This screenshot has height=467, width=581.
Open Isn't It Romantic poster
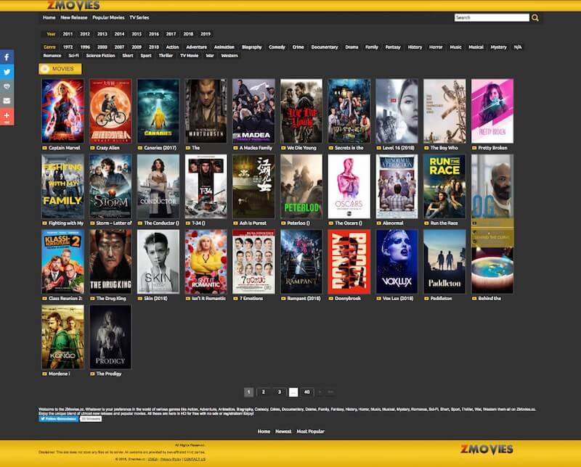[x=206, y=262]
